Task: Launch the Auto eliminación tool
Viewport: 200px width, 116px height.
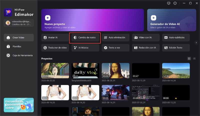Action: (x=115, y=37)
